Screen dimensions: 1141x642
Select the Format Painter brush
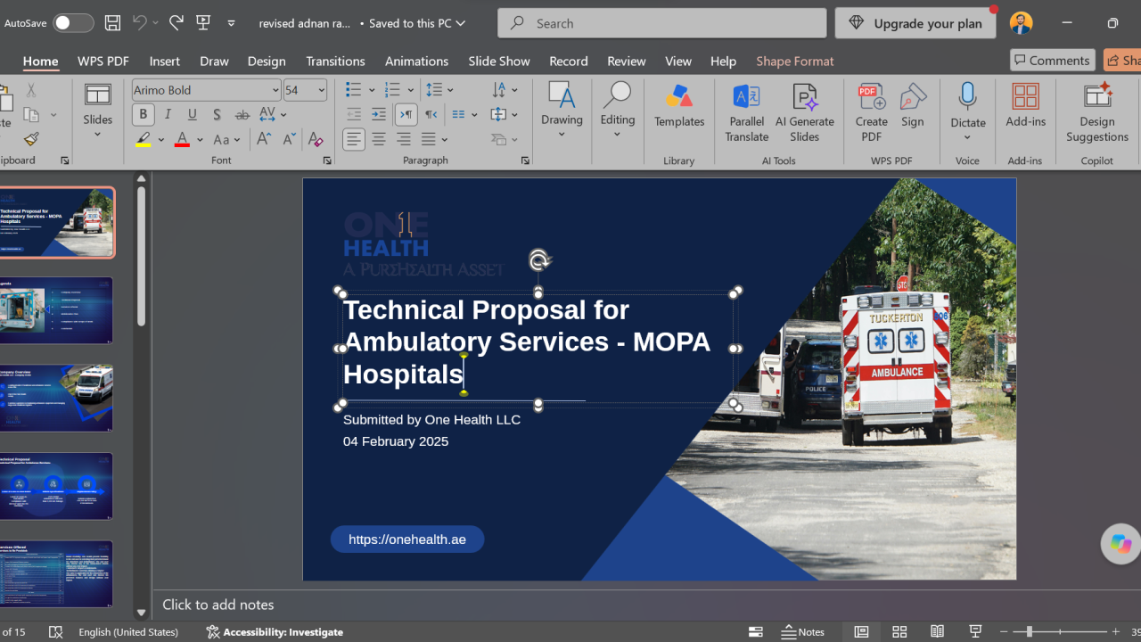[31, 139]
